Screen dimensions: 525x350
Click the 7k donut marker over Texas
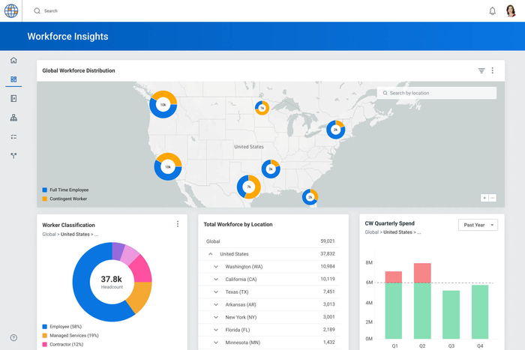coord(248,187)
